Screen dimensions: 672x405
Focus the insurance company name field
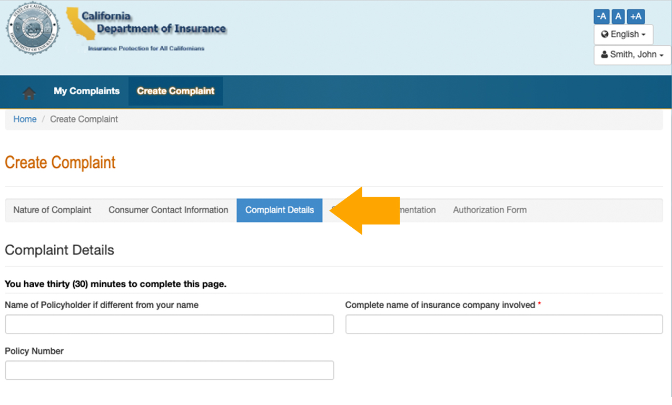[504, 324]
